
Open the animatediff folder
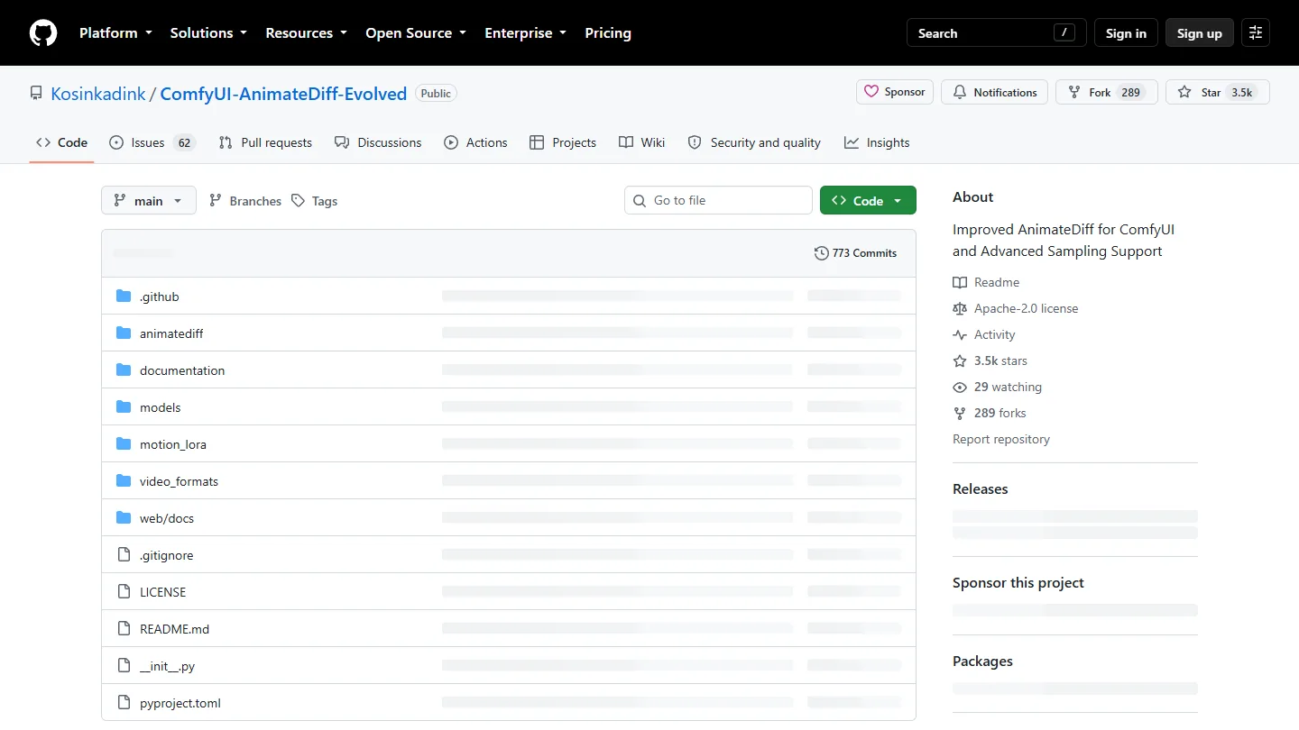tap(171, 333)
